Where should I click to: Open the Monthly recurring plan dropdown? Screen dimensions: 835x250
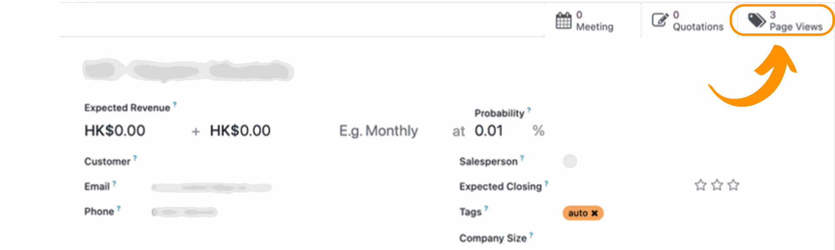tap(378, 131)
